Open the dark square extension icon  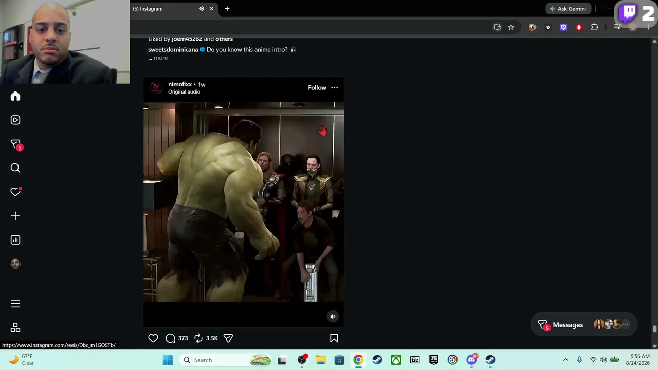(x=548, y=27)
